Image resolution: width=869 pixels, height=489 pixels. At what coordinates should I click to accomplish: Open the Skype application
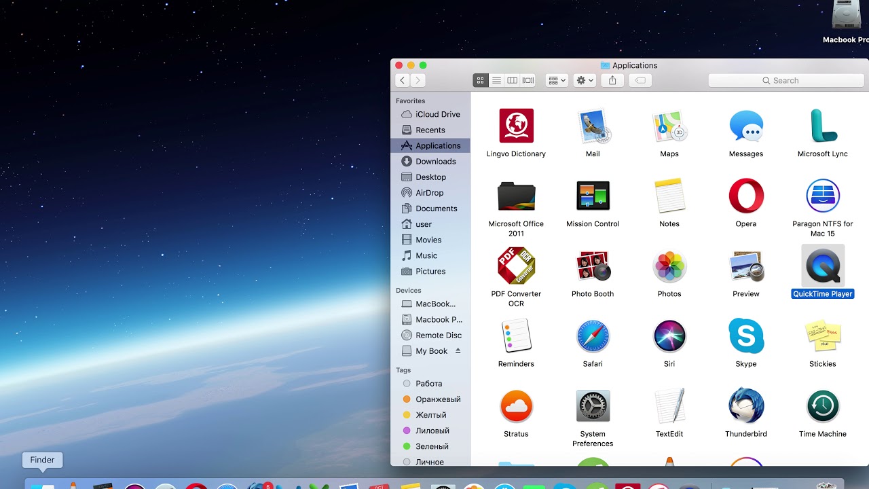pos(746,336)
